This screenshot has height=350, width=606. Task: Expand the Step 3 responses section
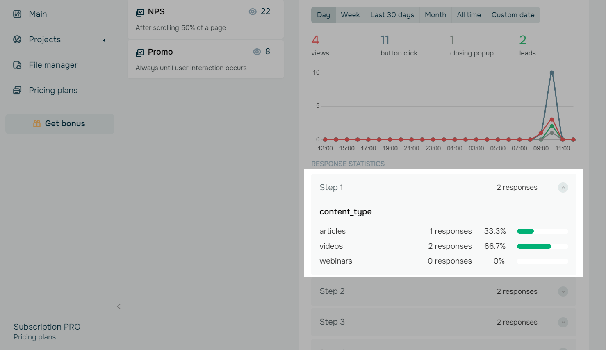tap(563, 322)
